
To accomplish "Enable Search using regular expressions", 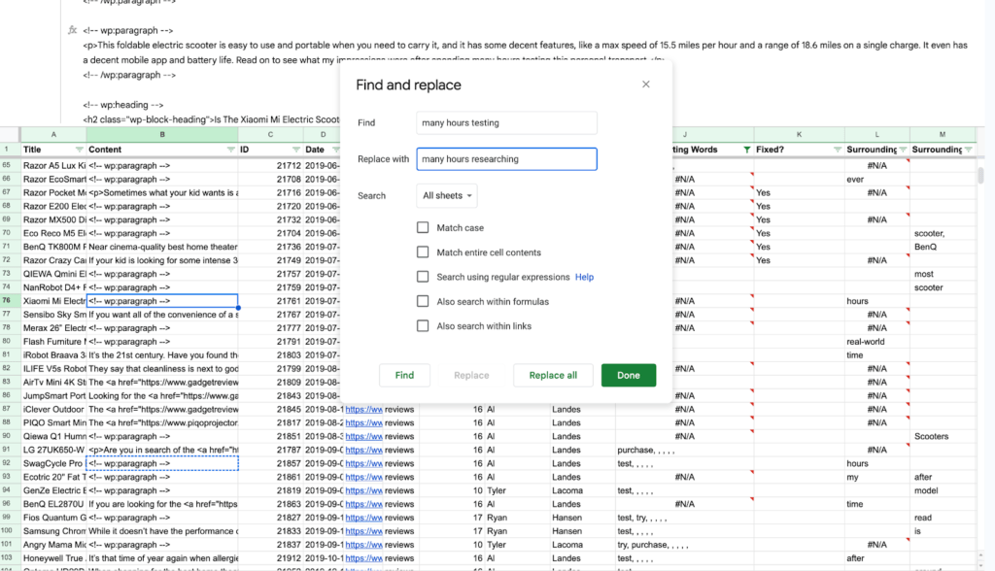I will tap(423, 277).
